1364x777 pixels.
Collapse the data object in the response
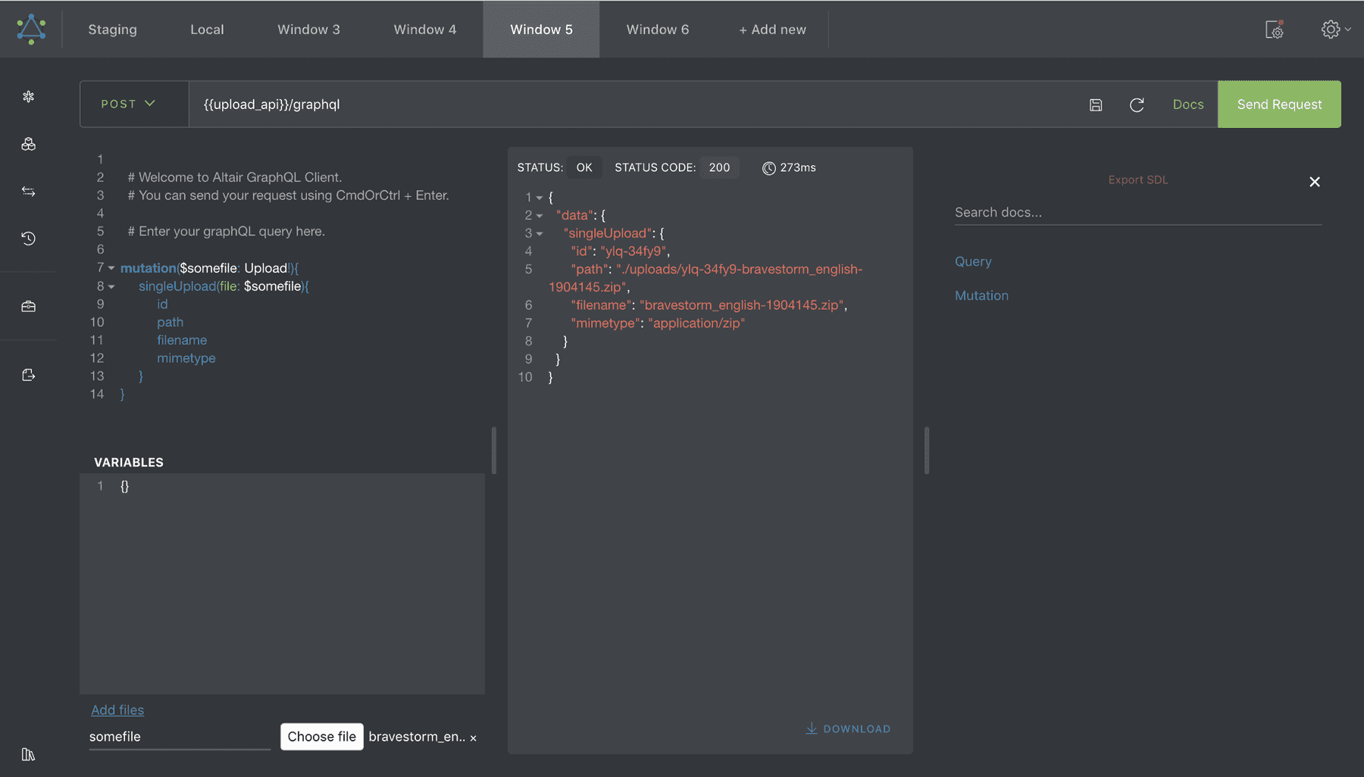(x=540, y=215)
